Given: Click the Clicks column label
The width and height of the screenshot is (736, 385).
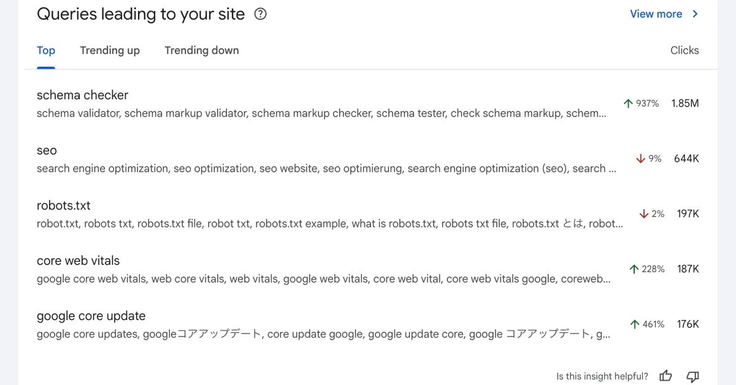Looking at the screenshot, I should tap(684, 50).
